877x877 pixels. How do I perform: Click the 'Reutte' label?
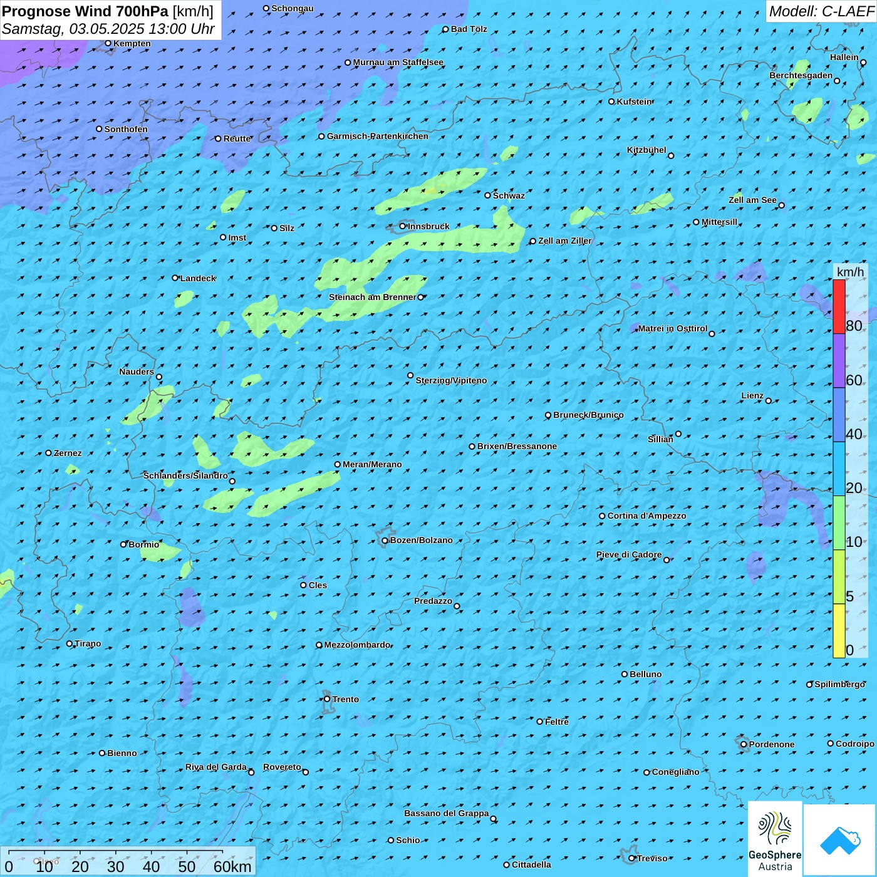237,138
